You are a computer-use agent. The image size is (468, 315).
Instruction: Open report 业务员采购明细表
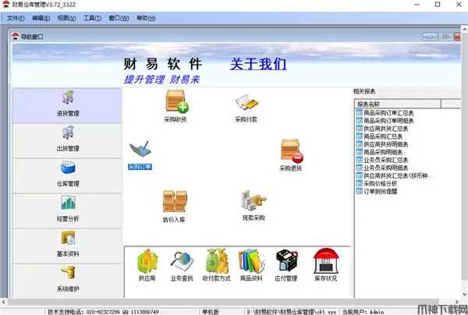tap(382, 168)
